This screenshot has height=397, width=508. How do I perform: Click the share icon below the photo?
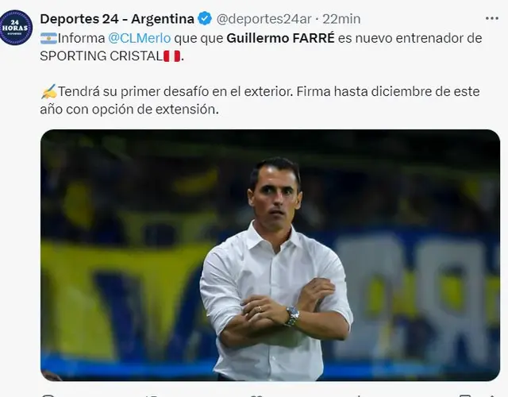pyautogui.click(x=492, y=395)
